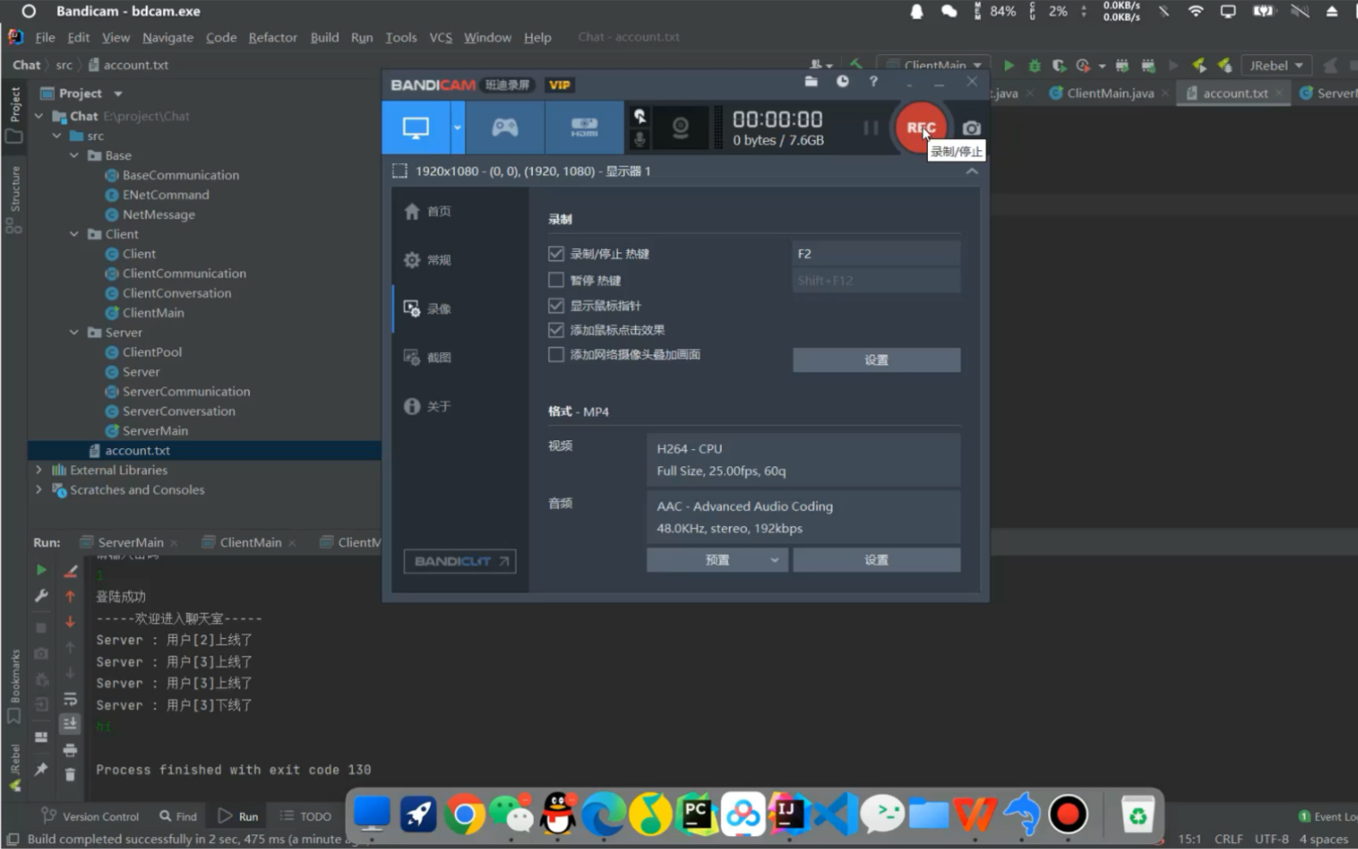Collapse the src folder
This screenshot has height=849, width=1358.
tap(57, 136)
